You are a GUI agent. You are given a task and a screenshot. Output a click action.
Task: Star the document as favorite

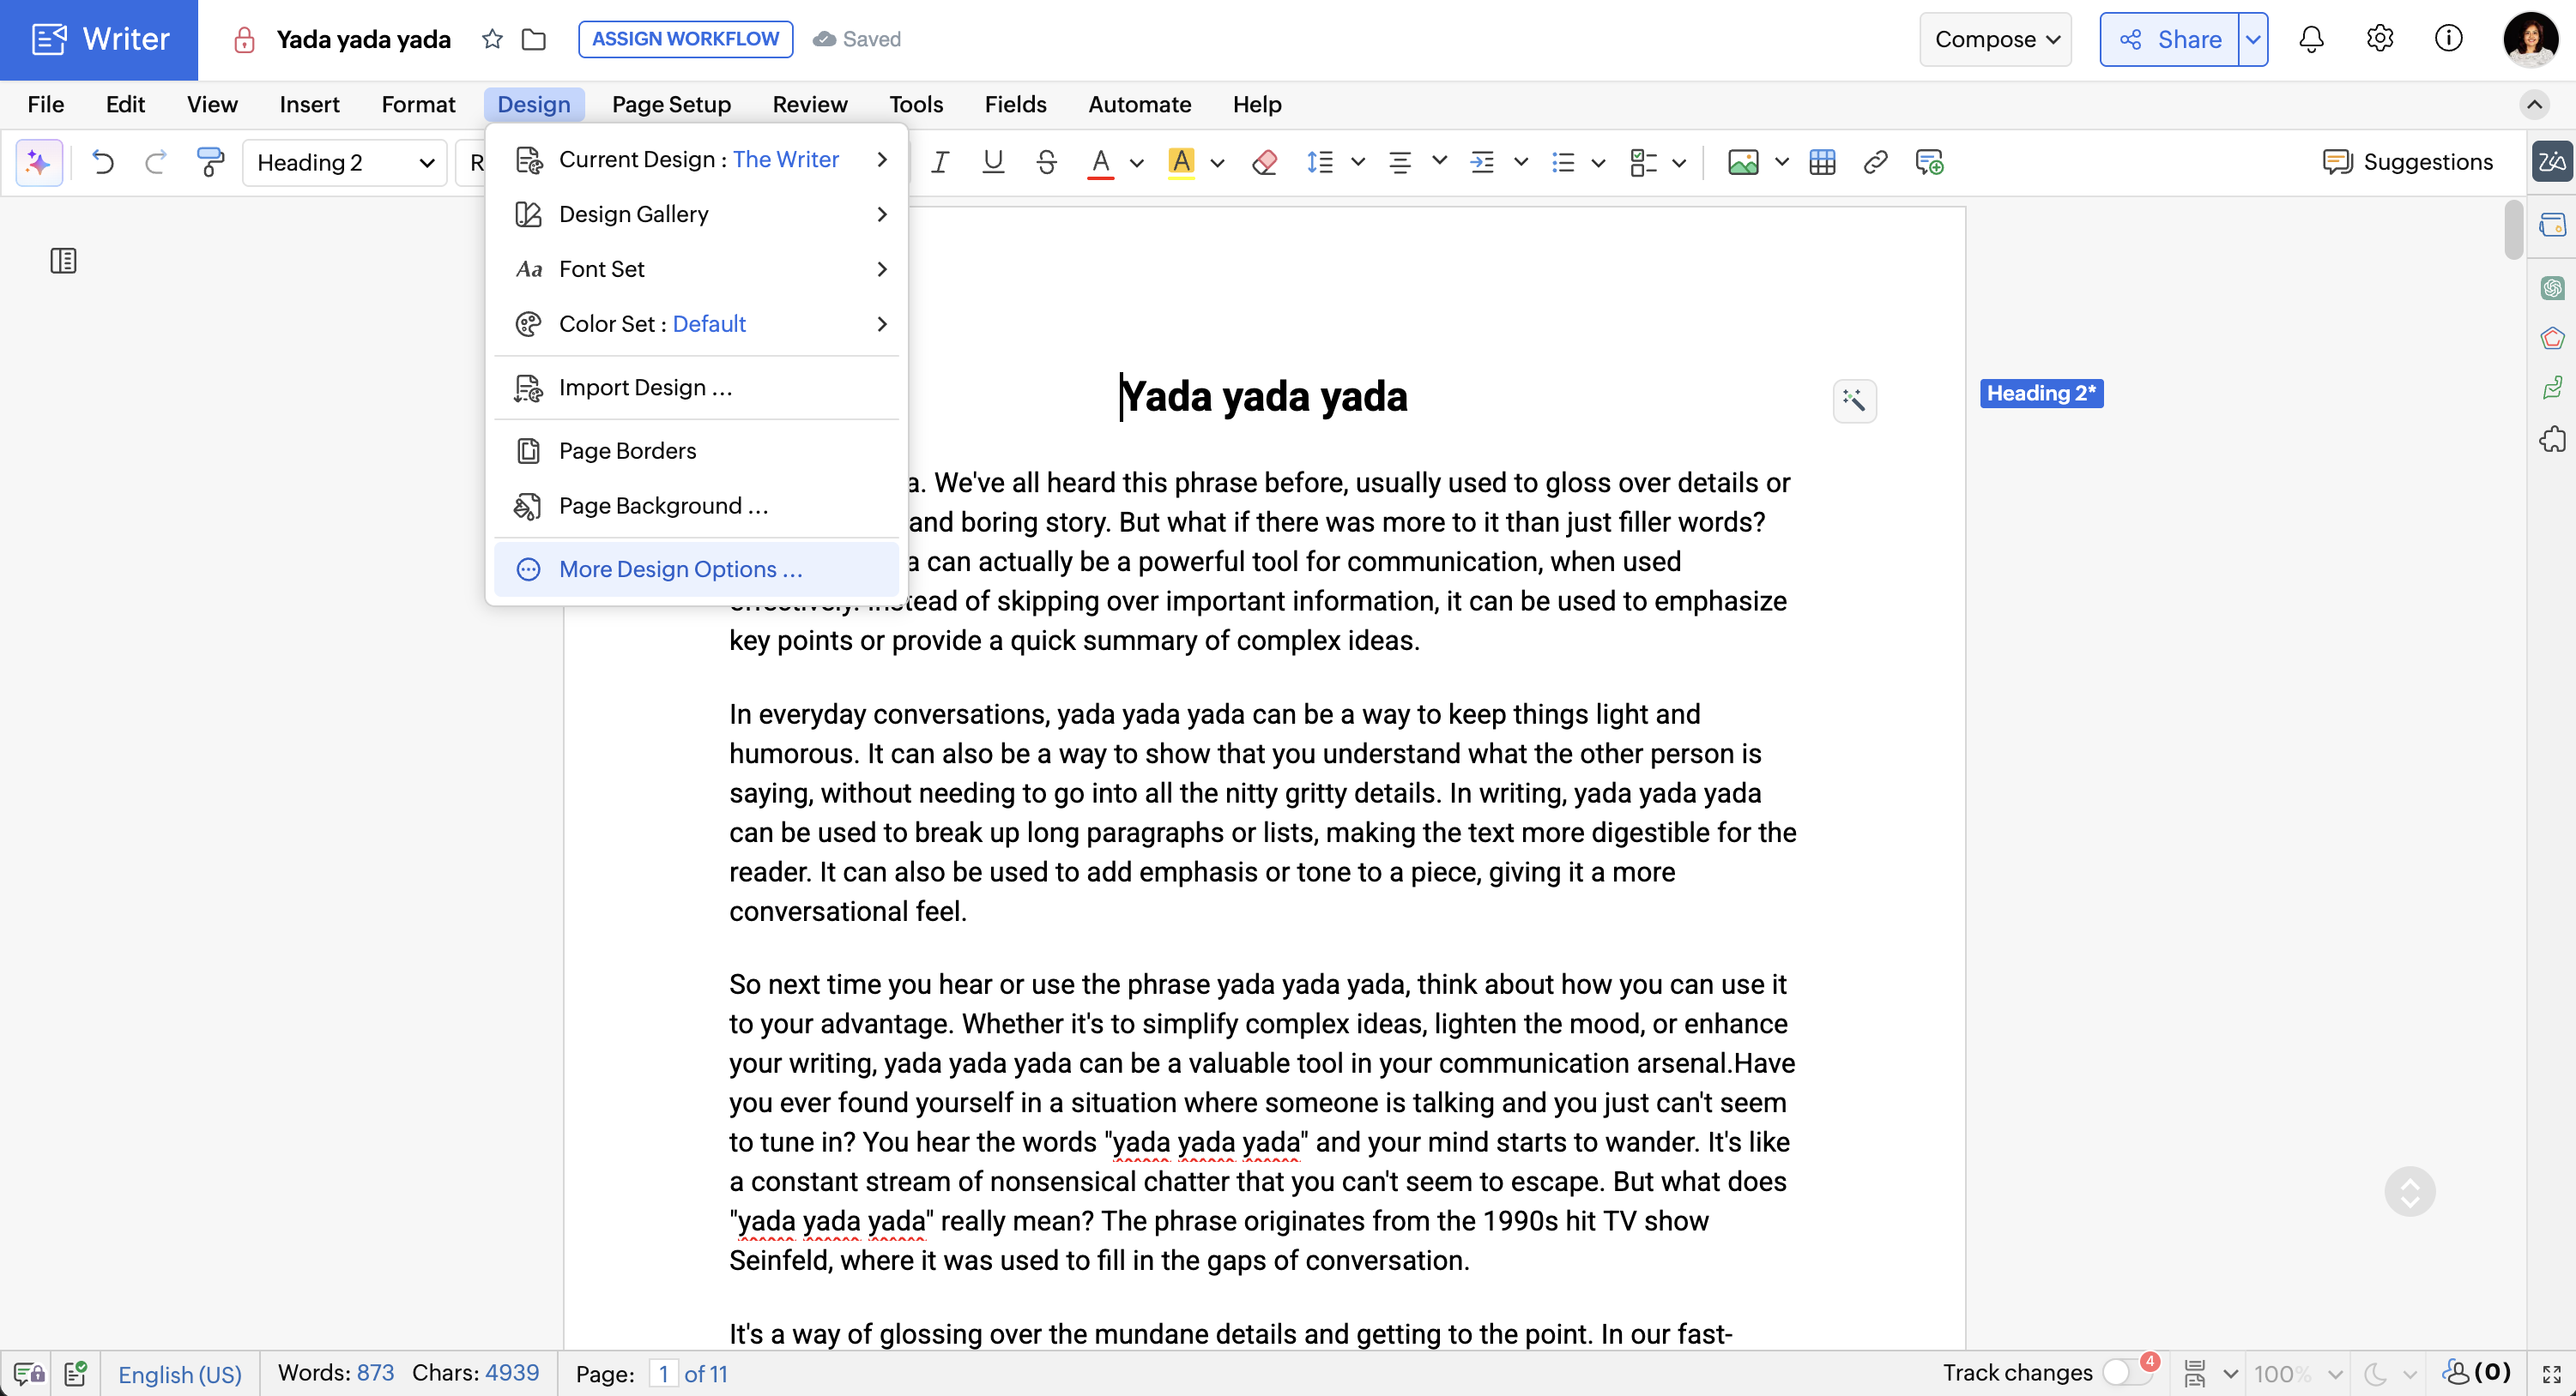[x=491, y=39]
